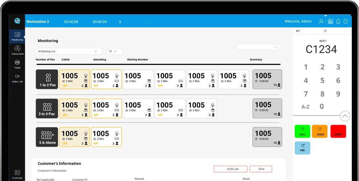Tap keypad digit 7

tap(306, 94)
